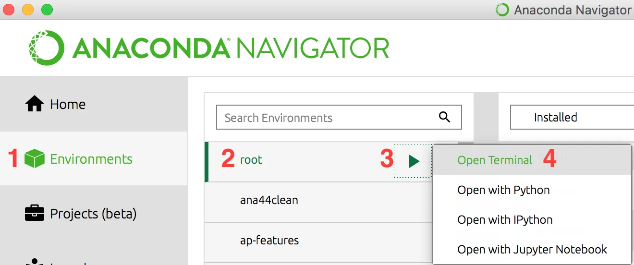Click in the Search Environments field
This screenshot has height=265, width=634.
coord(327,118)
